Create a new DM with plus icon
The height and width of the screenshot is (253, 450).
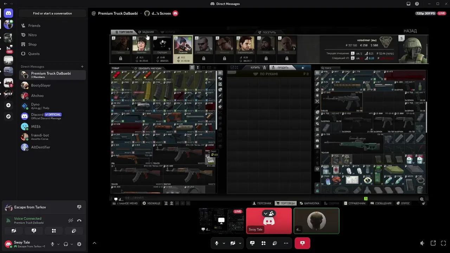coord(82,66)
